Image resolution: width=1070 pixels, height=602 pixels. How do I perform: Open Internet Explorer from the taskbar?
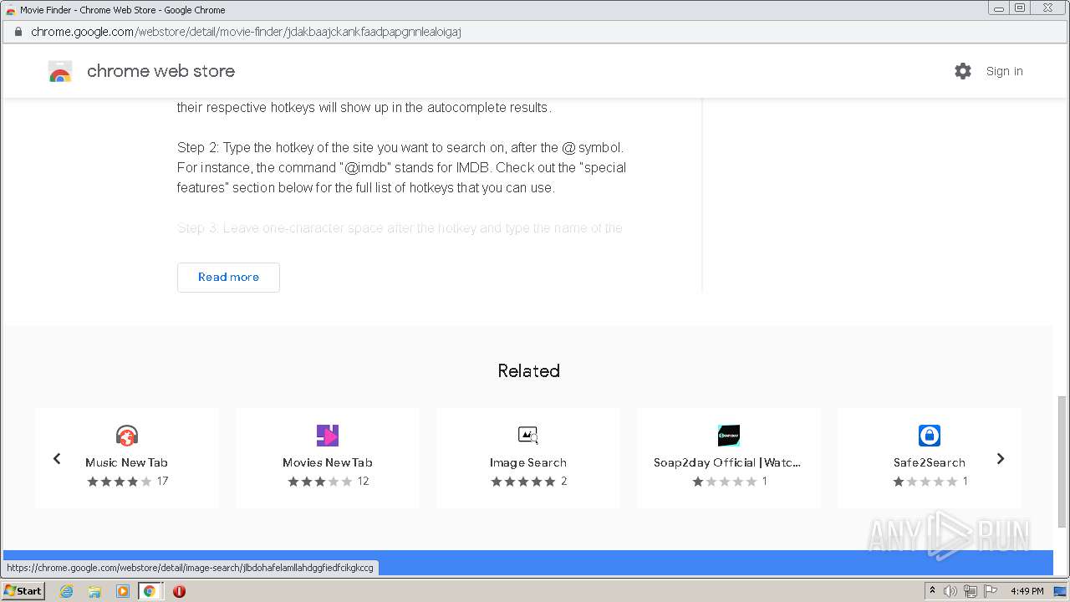coord(66,591)
